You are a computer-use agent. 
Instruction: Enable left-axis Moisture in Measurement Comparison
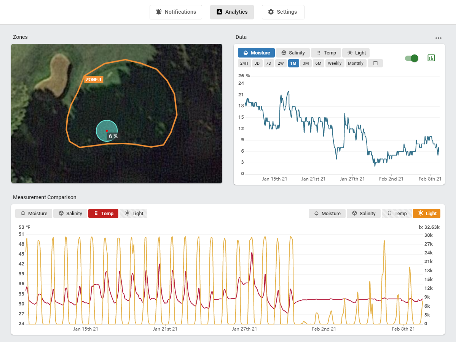34,213
